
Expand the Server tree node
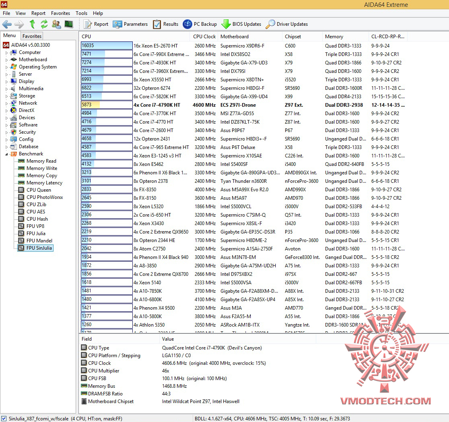[x=6, y=74]
